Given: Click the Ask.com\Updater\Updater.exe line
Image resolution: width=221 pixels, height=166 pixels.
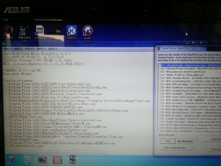Looking at the screenshot, I should pyautogui.click(x=46, y=130).
